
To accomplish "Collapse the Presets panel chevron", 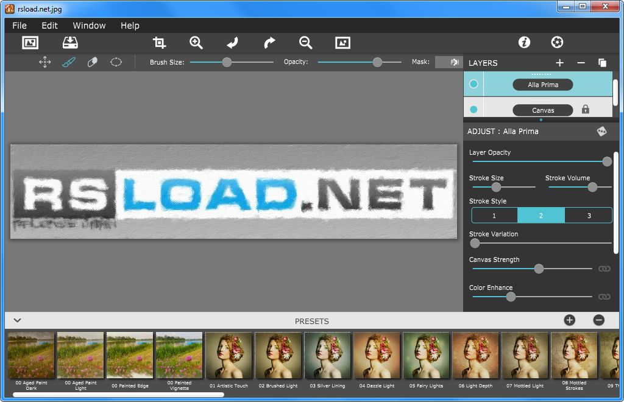I will [17, 320].
